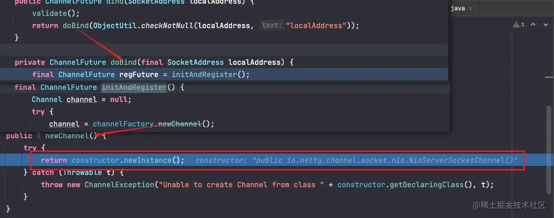
Task: Select the java file tab
Action: [x=458, y=8]
